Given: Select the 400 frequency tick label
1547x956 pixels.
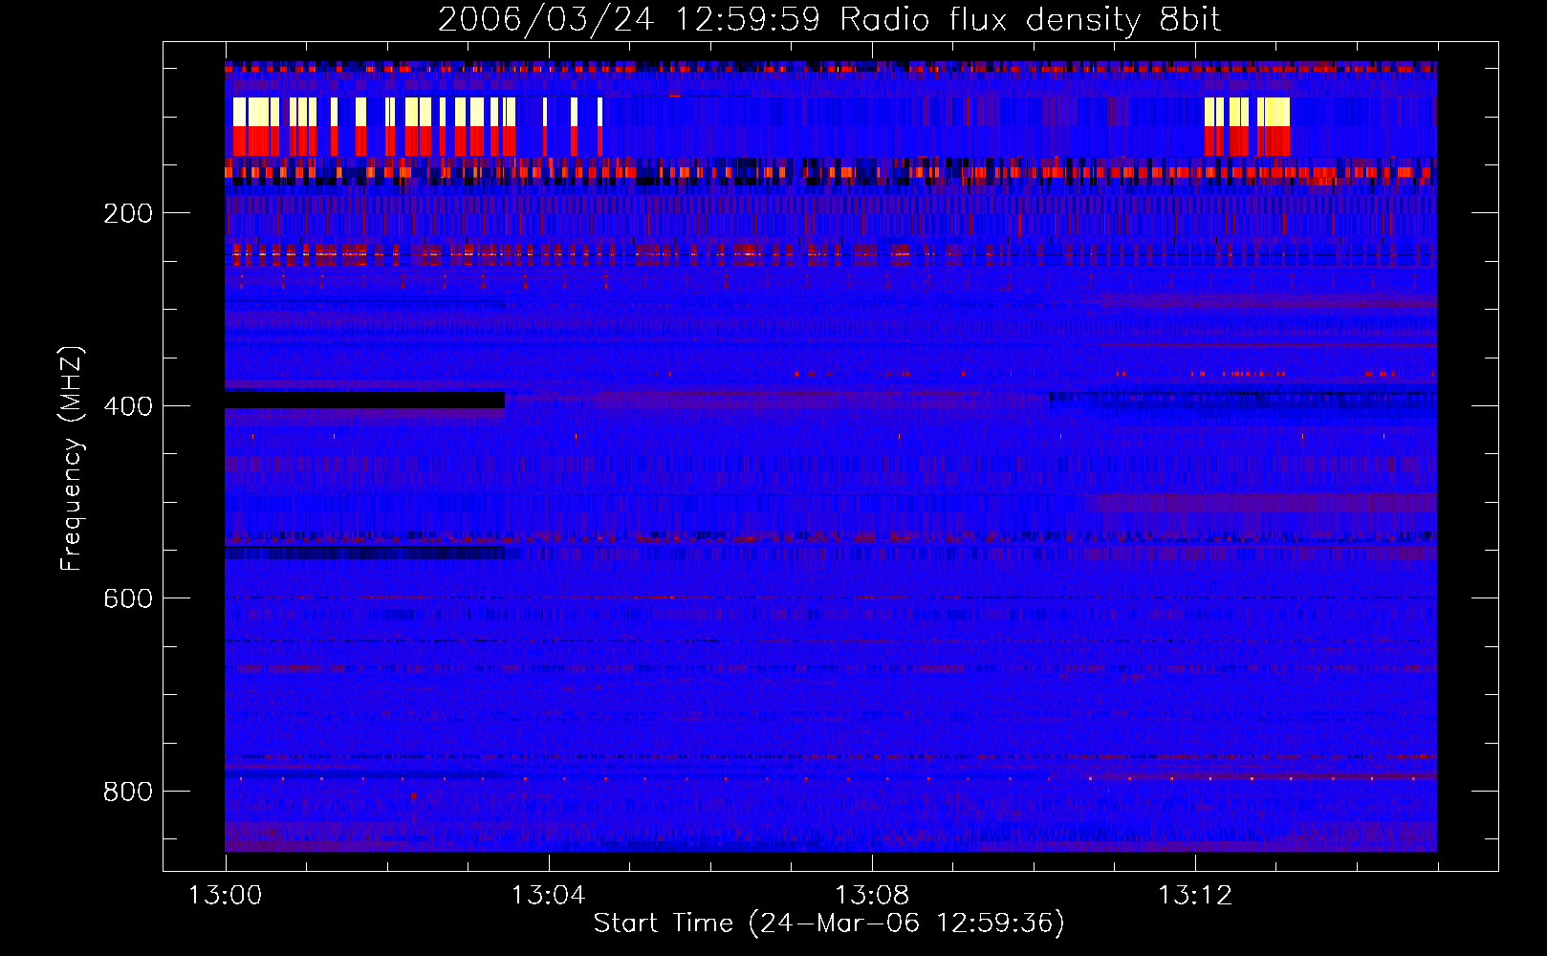Looking at the screenshot, I should point(128,406).
